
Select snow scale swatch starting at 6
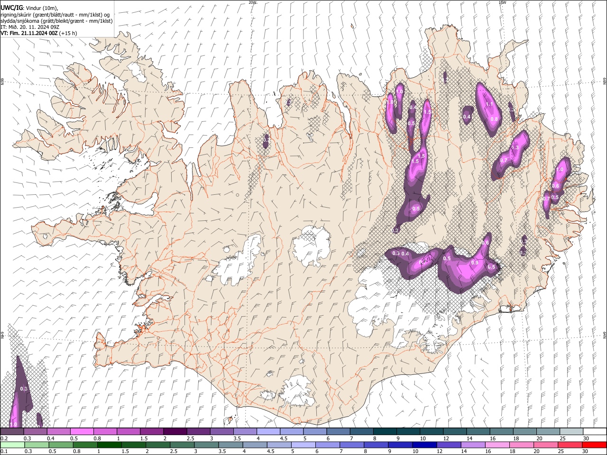click(338, 431)
